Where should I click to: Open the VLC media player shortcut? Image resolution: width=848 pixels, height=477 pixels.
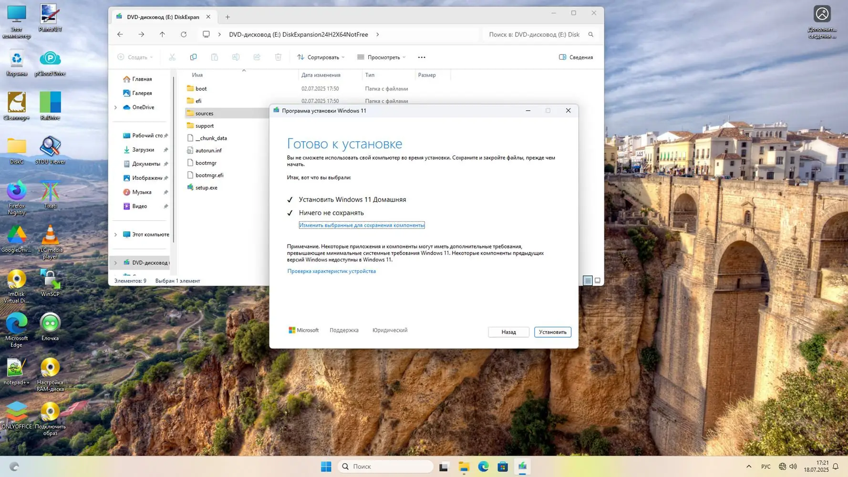tap(50, 242)
